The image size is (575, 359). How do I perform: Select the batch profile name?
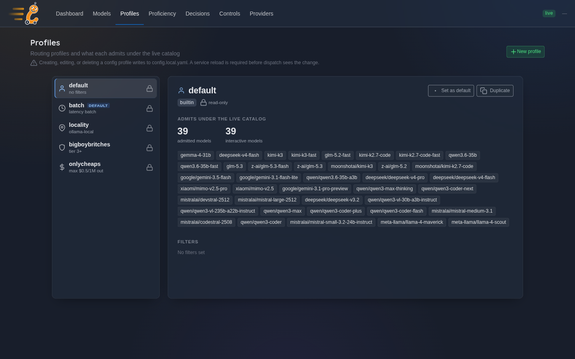coord(77,105)
